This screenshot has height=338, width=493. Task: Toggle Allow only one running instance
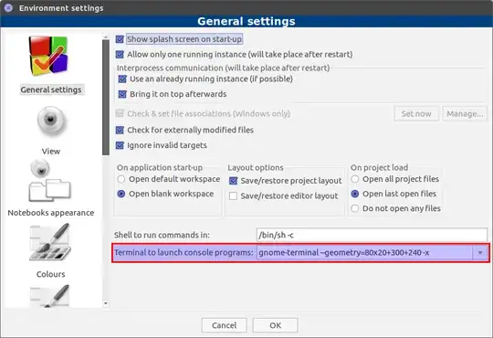point(120,55)
